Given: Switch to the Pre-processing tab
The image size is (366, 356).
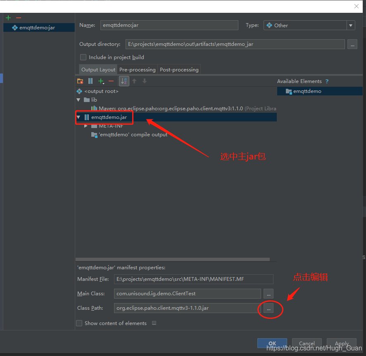Looking at the screenshot, I should 137,70.
